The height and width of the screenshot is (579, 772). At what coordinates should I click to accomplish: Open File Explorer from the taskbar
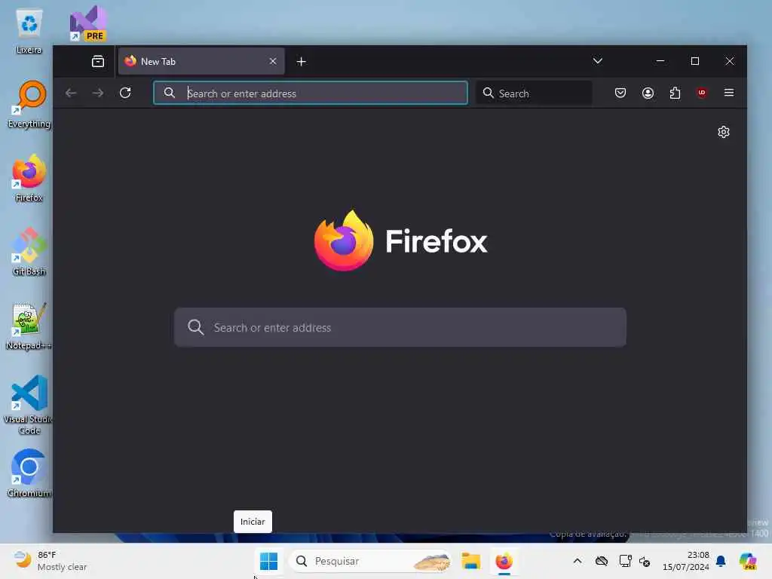[x=470, y=561]
